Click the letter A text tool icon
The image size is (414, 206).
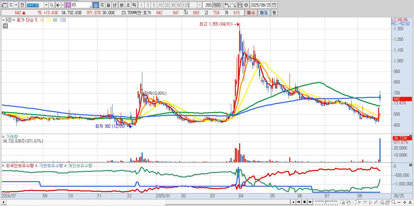tap(410, 202)
